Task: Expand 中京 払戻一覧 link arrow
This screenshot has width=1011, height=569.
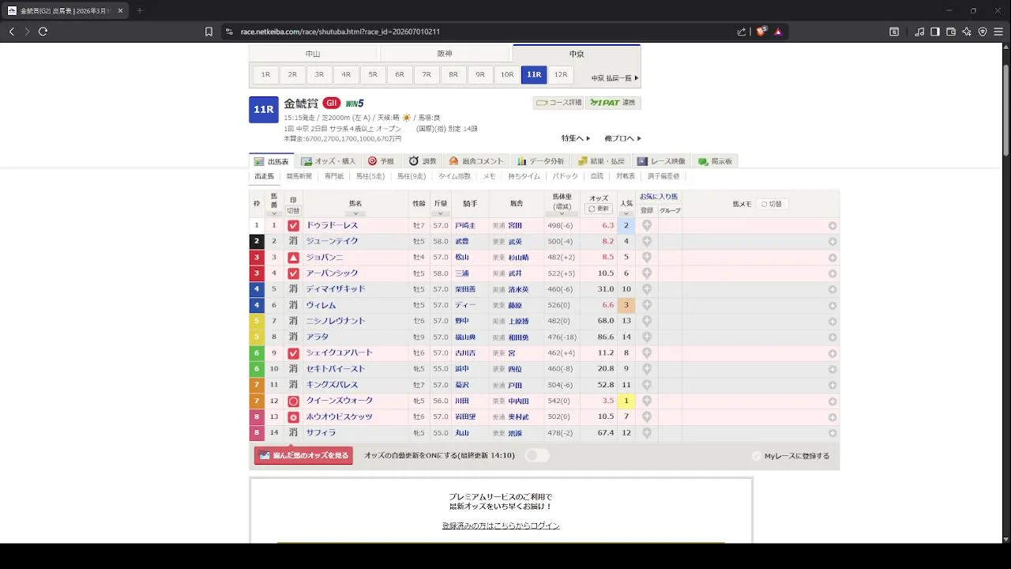Action: [615, 78]
